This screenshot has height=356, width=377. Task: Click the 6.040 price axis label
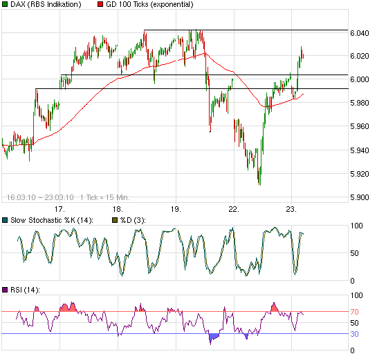click(360, 33)
